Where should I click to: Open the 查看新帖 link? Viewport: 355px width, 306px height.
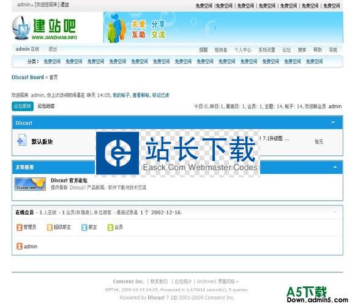click(141, 95)
